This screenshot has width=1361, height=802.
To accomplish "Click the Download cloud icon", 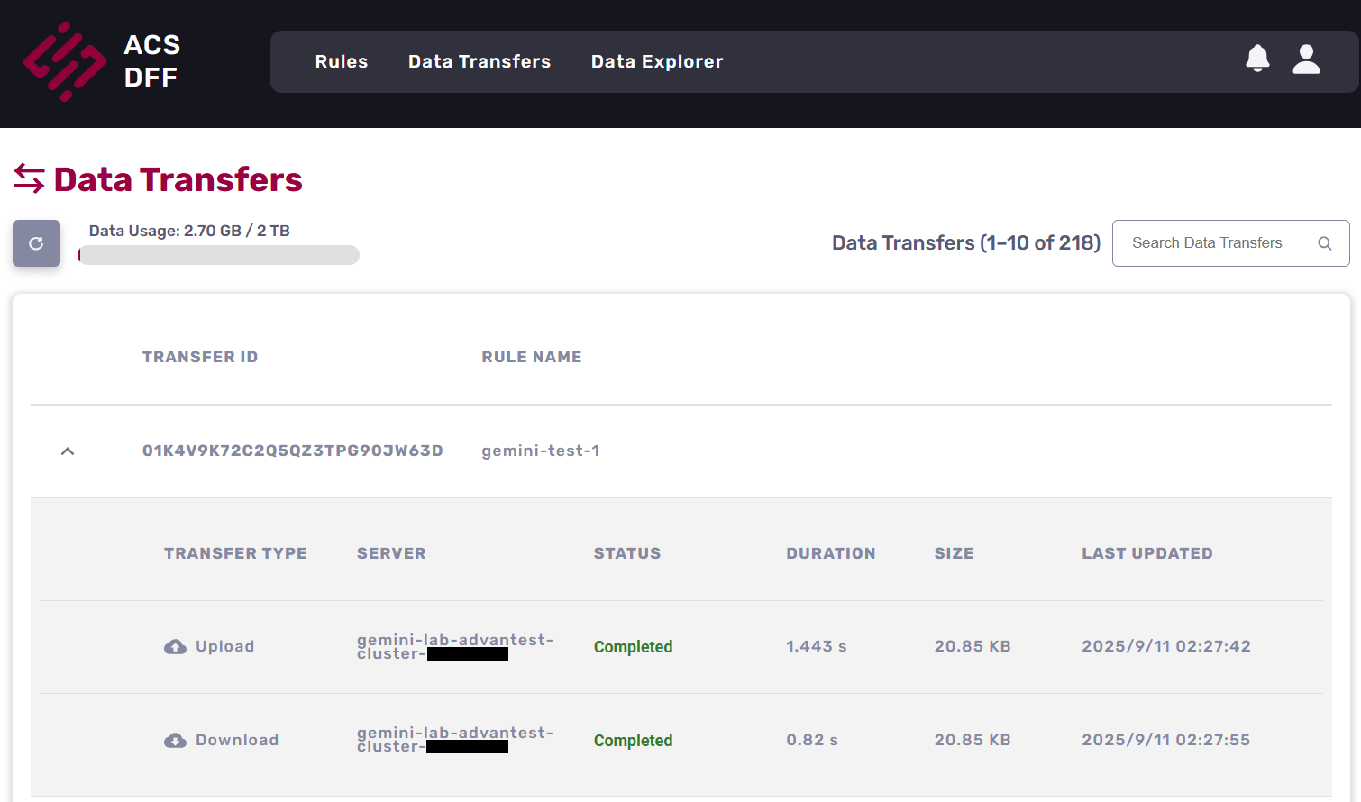I will point(175,741).
